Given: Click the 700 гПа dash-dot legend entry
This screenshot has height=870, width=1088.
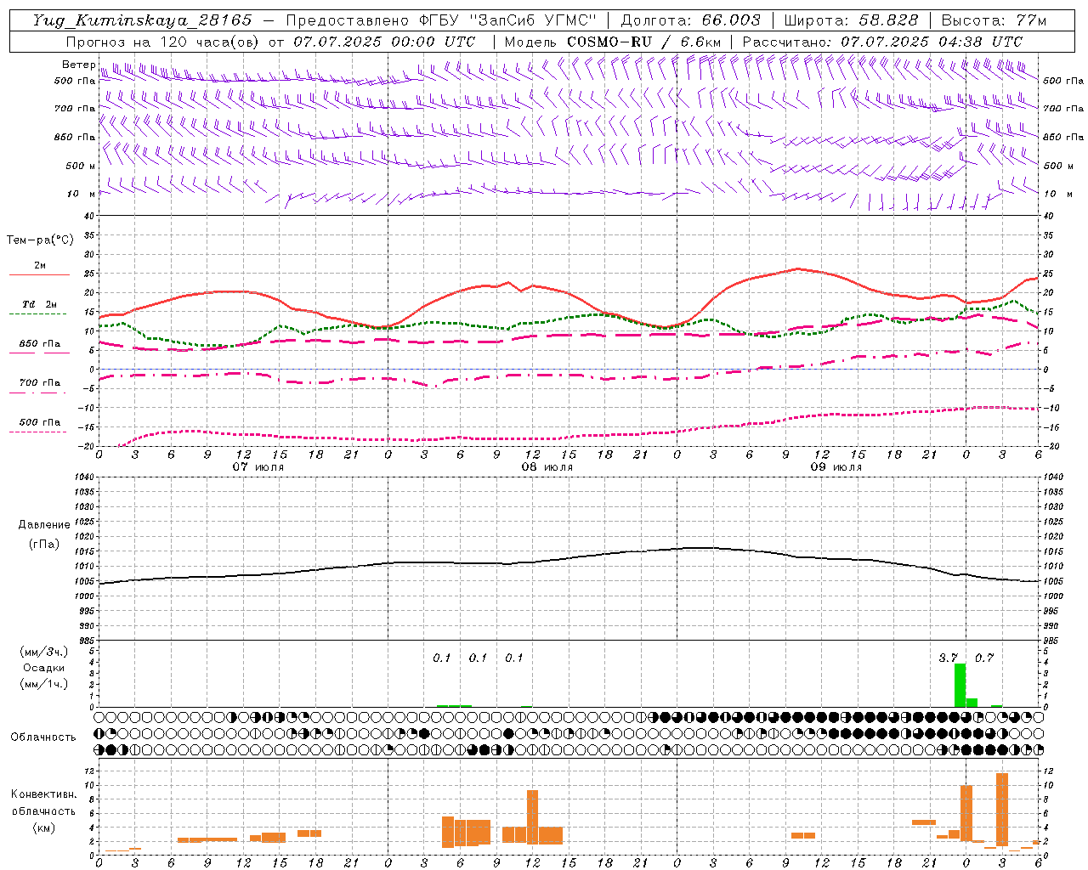Looking at the screenshot, I should pyautogui.click(x=39, y=382).
